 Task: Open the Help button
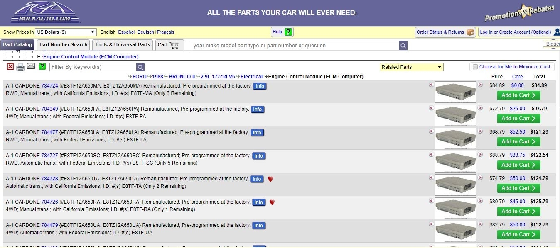[x=282, y=32]
